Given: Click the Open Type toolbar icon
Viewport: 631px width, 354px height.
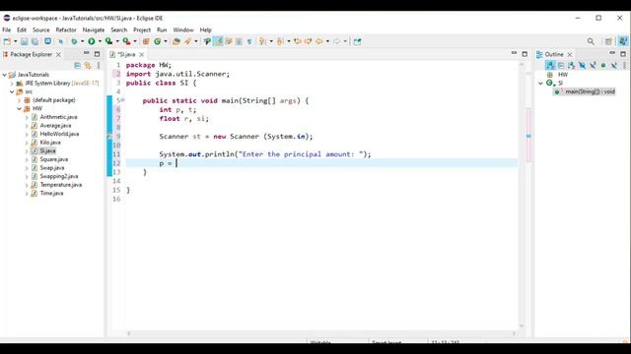Looking at the screenshot, I should 175,41.
